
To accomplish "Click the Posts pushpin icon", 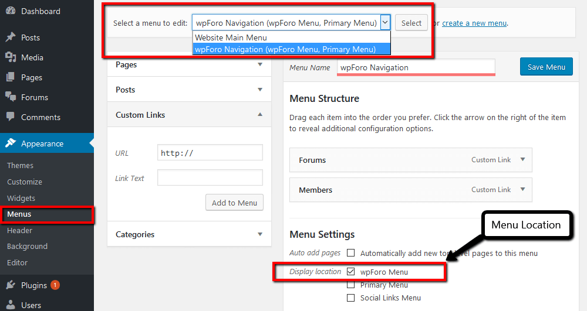I will [x=11, y=37].
